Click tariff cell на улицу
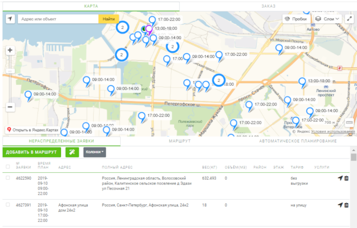This screenshot has width=357, height=228. pyautogui.click(x=298, y=205)
